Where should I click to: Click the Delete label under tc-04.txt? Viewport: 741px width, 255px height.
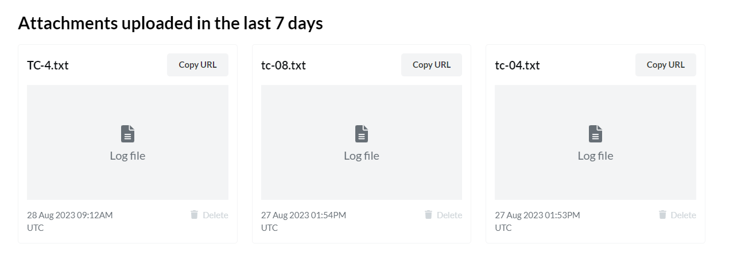684,215
